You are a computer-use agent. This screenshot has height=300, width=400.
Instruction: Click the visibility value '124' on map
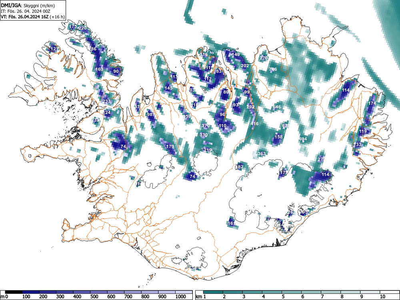pos(107,112)
